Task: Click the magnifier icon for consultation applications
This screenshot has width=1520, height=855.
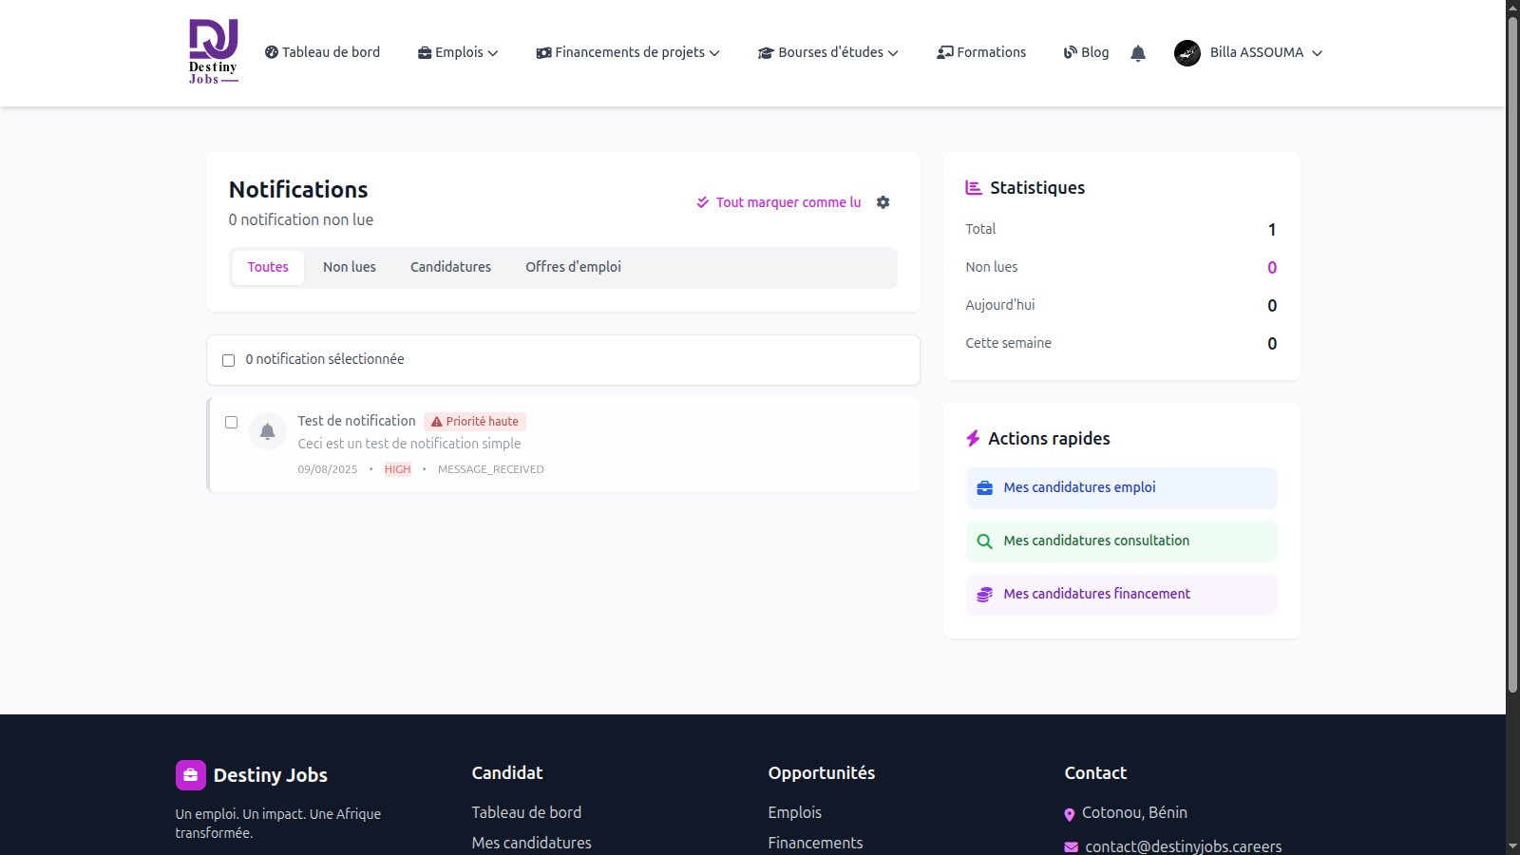Action: 985,541
